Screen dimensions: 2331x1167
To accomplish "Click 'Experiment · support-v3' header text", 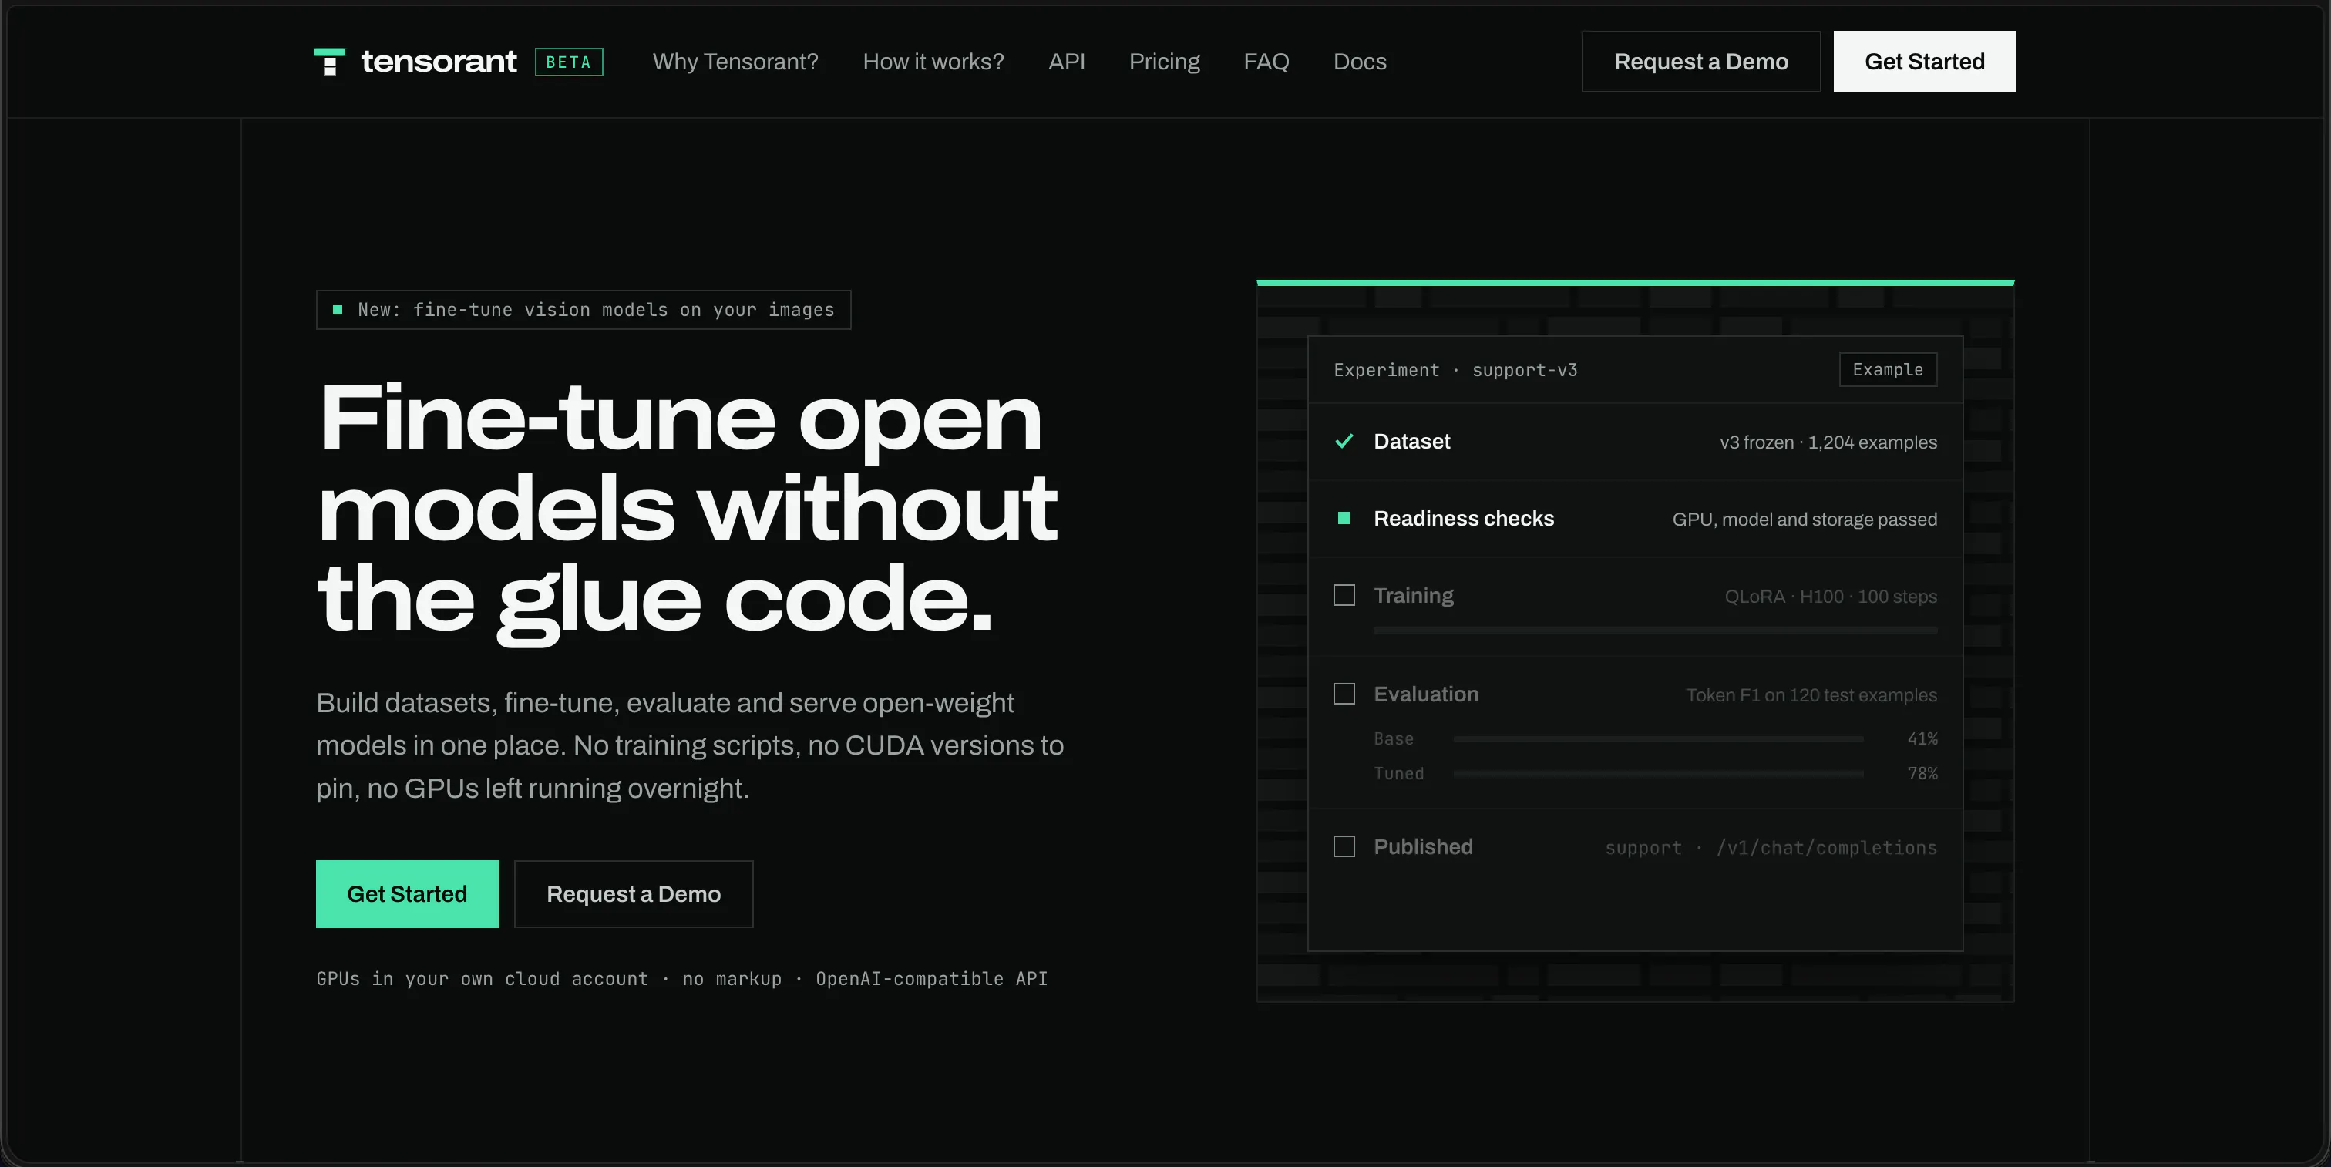I will 1455,370.
